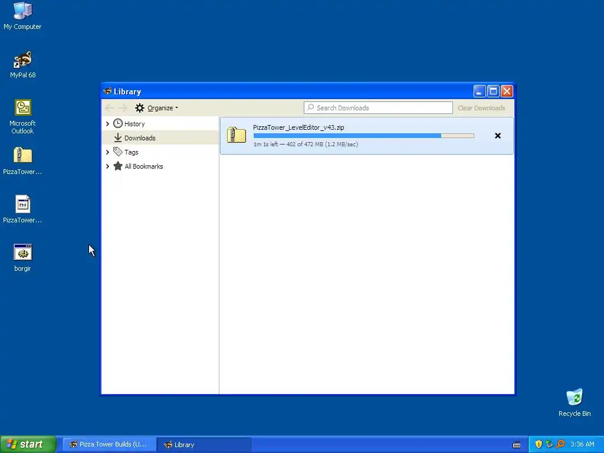This screenshot has height=453, width=604.
Task: Click the PizzaTower_LevelEditor_v43.zip filename
Action: [x=298, y=127]
